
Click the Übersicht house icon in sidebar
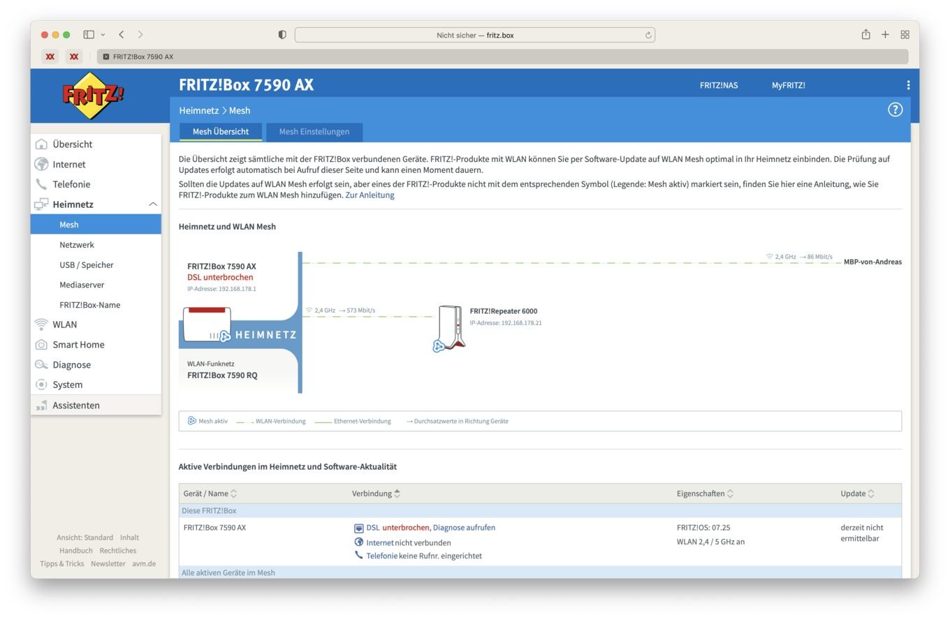click(41, 144)
